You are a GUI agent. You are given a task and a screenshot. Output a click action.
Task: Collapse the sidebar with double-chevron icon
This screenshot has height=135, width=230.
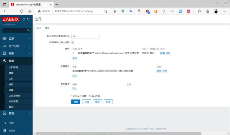[x=24, y=19]
